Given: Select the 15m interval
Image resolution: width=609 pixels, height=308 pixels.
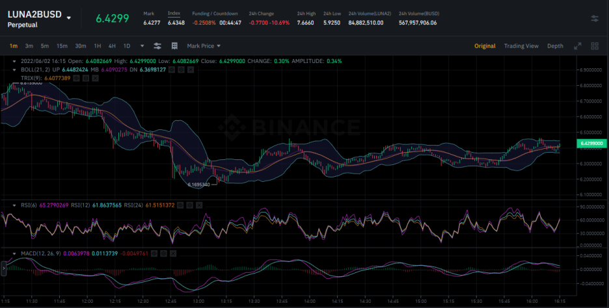Looking at the screenshot, I should pyautogui.click(x=62, y=45).
